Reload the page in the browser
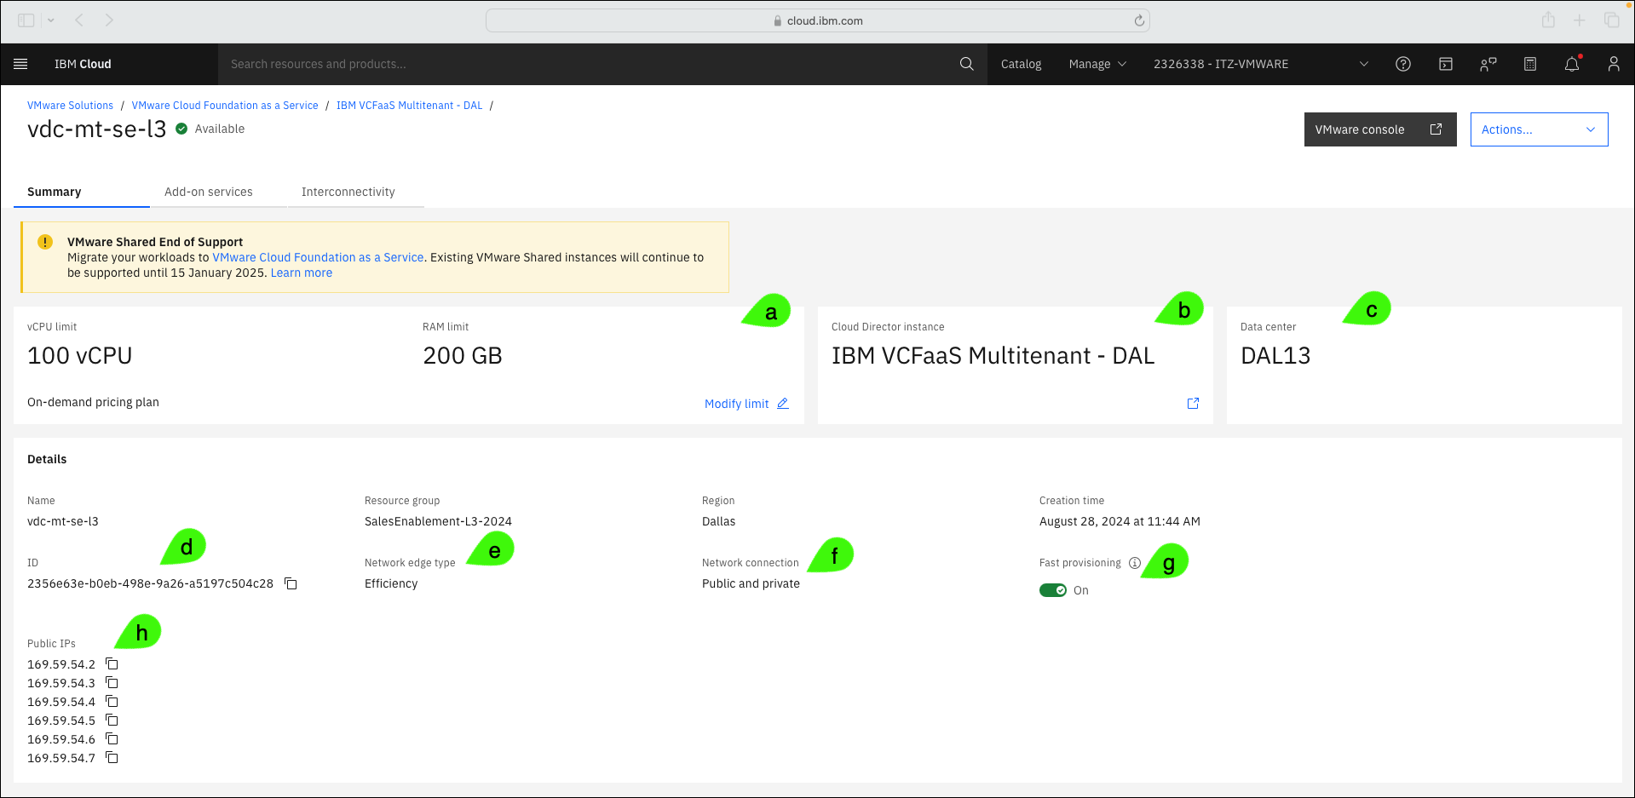Image resolution: width=1635 pixels, height=798 pixels. pyautogui.click(x=1139, y=20)
